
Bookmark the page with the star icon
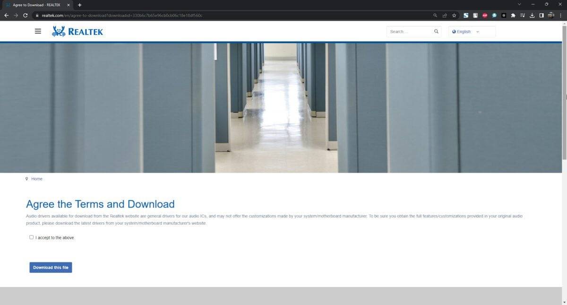tap(454, 15)
